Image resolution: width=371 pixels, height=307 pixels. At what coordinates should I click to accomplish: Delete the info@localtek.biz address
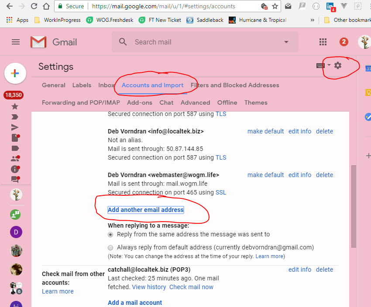324,131
